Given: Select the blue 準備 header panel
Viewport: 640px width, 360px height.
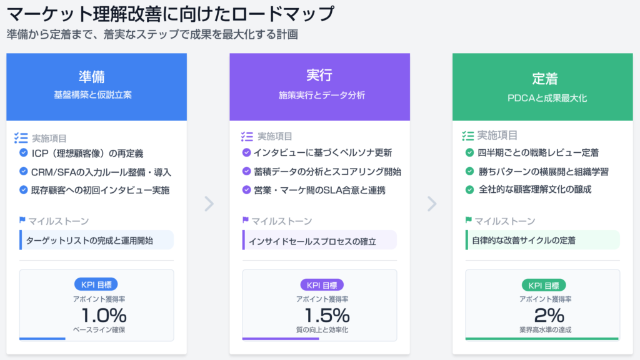Looking at the screenshot, I should click(96, 86).
